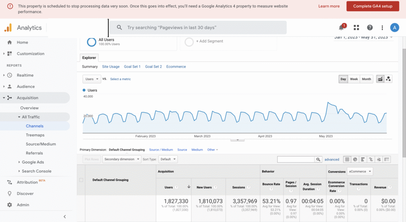Tick the select-all checkbox in table header
Screen dimensions: 406x222
[81, 180]
